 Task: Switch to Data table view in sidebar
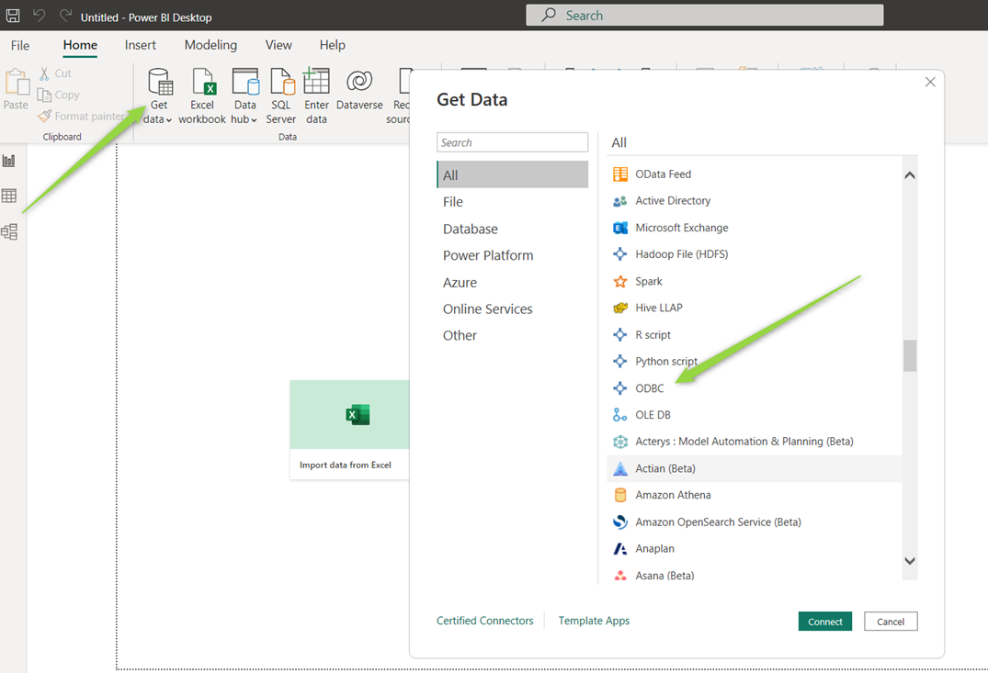[9, 196]
